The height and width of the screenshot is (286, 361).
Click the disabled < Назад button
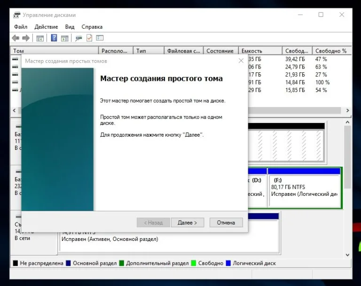pos(153,223)
